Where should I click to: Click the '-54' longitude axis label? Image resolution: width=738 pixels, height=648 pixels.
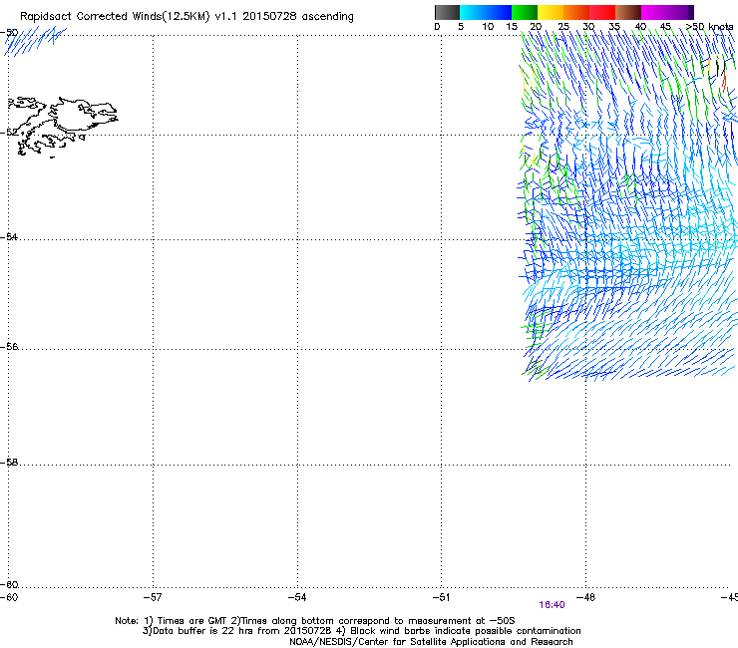pos(297,597)
